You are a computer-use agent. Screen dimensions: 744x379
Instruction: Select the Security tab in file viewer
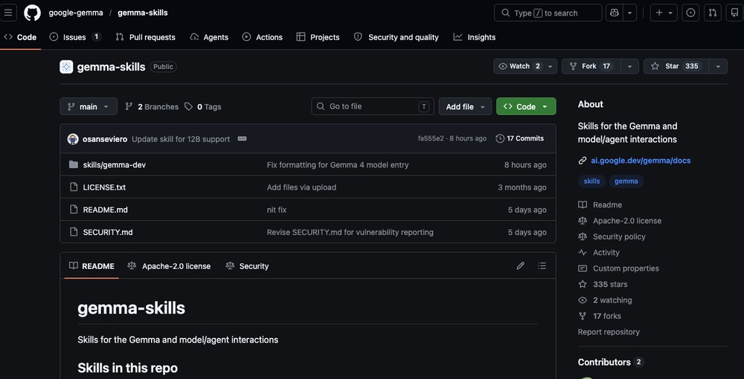click(247, 266)
